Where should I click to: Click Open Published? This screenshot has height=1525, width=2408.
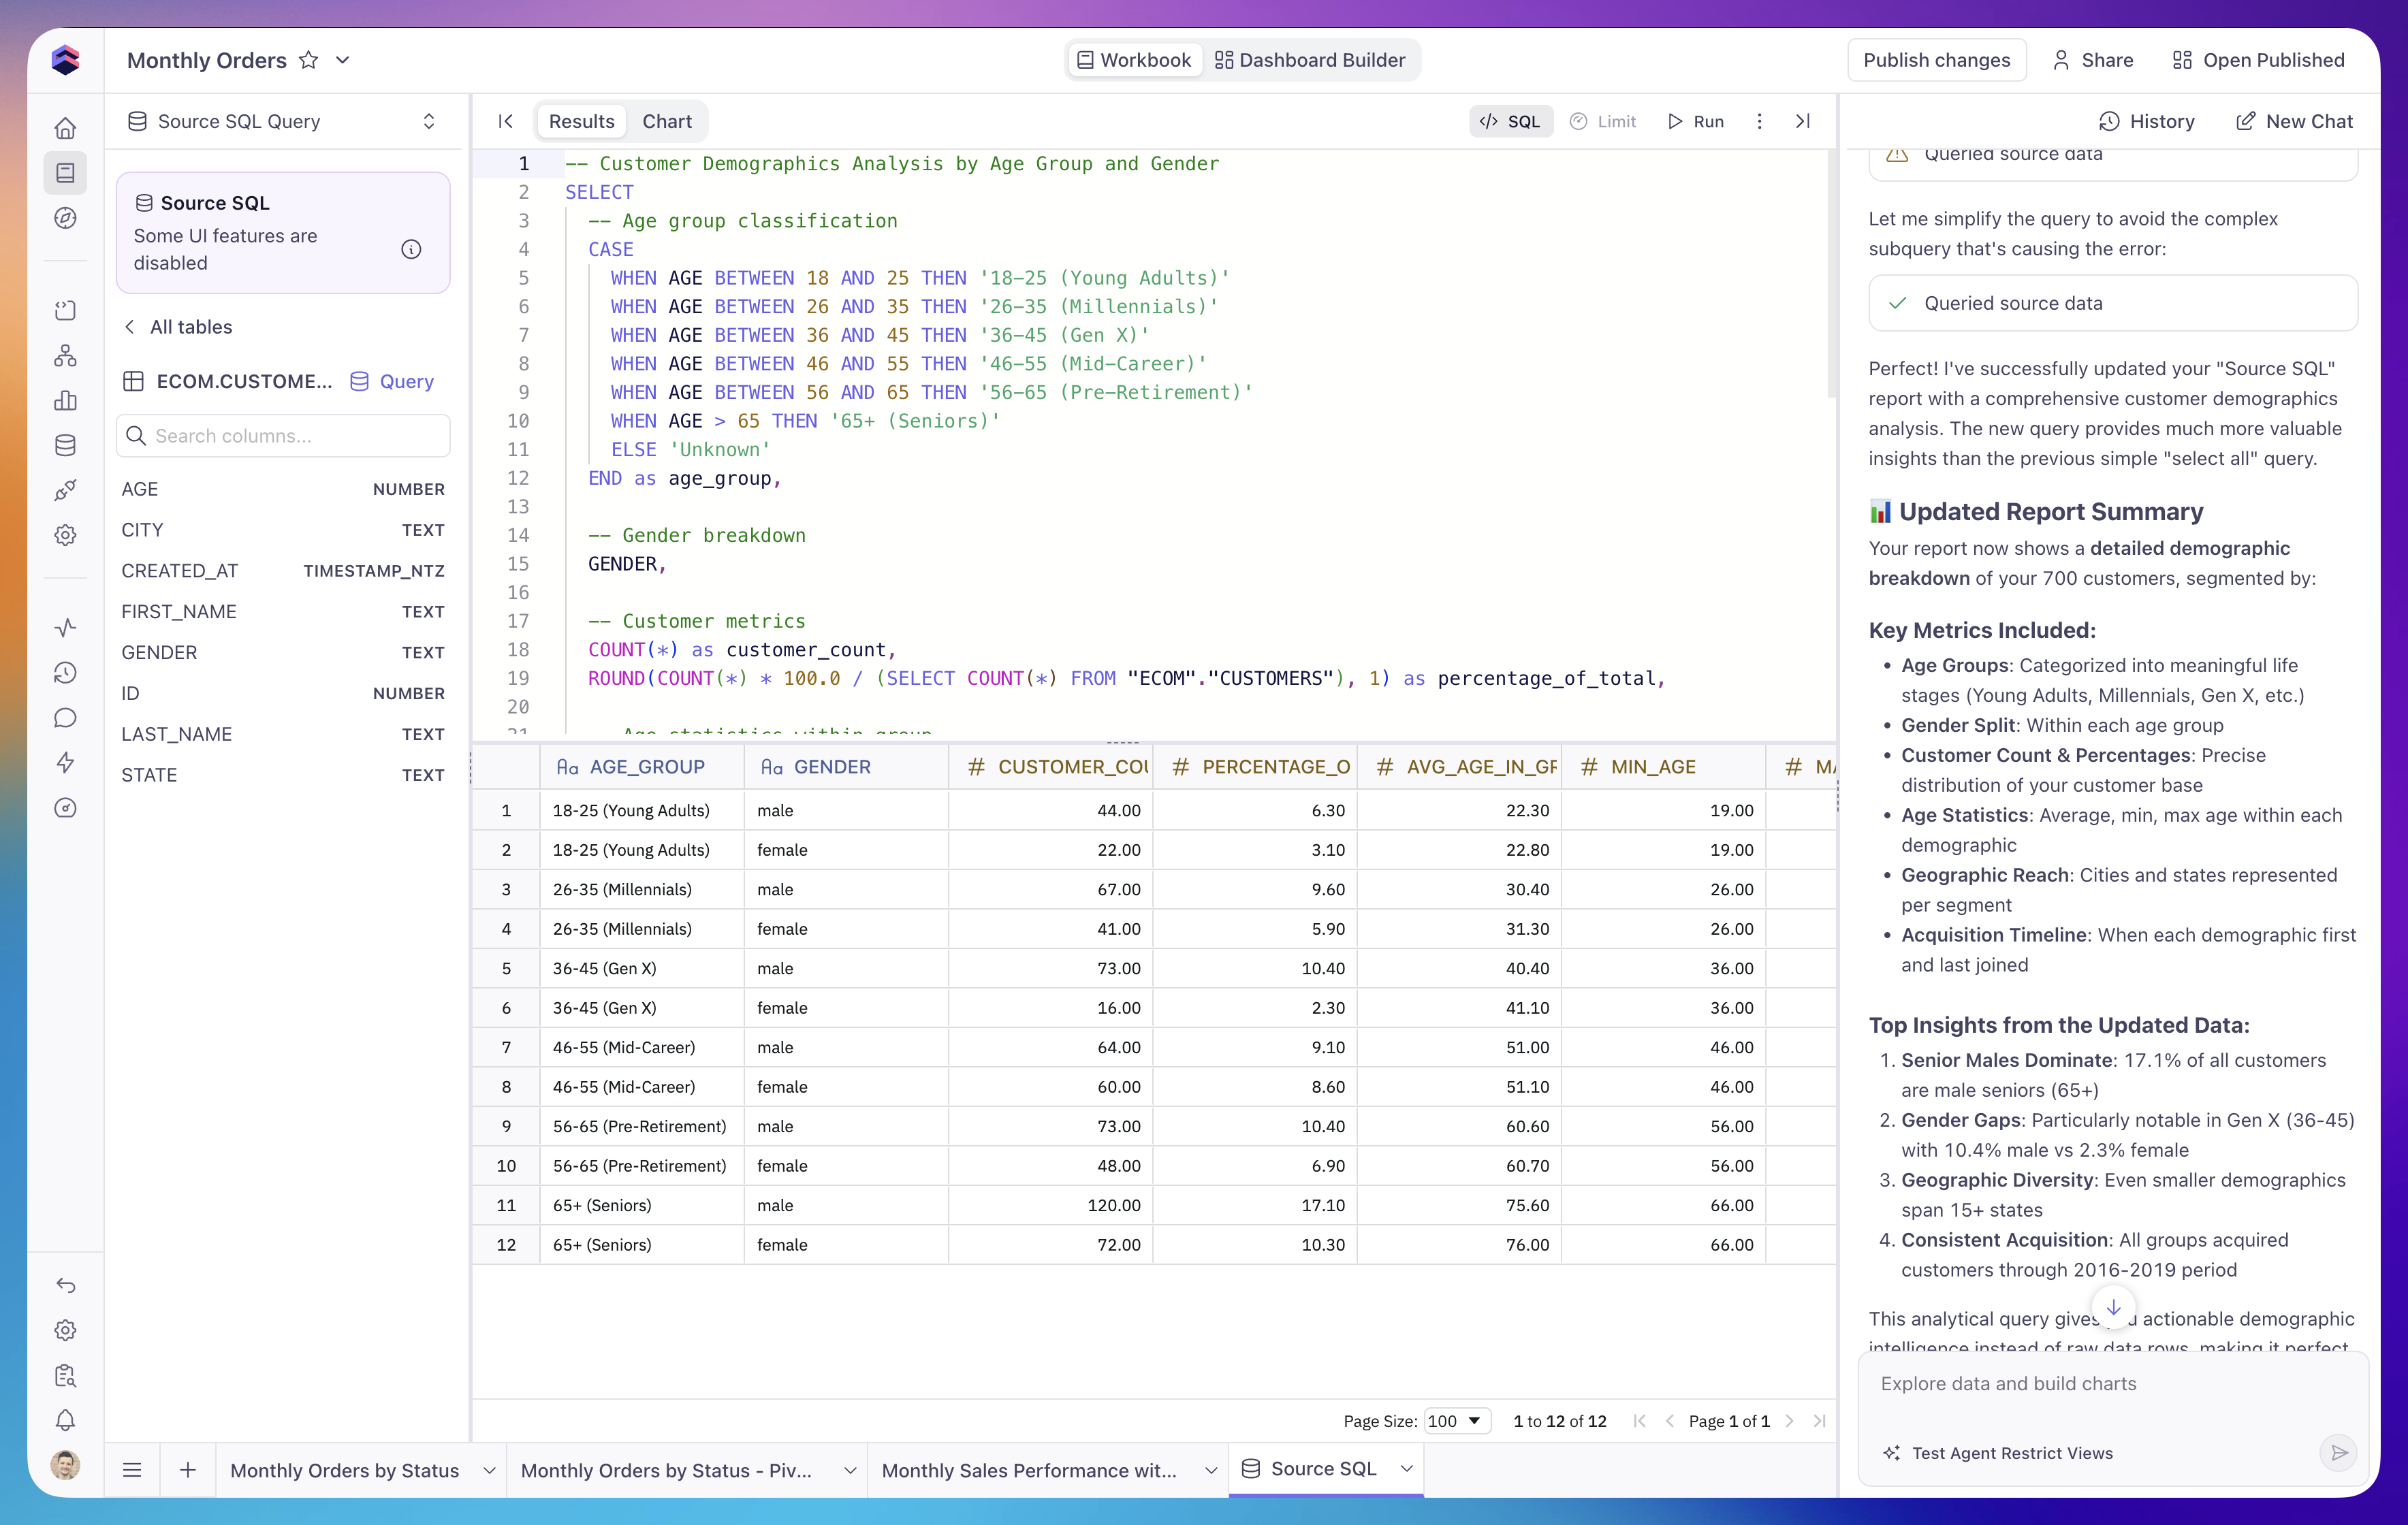pos(2258,60)
